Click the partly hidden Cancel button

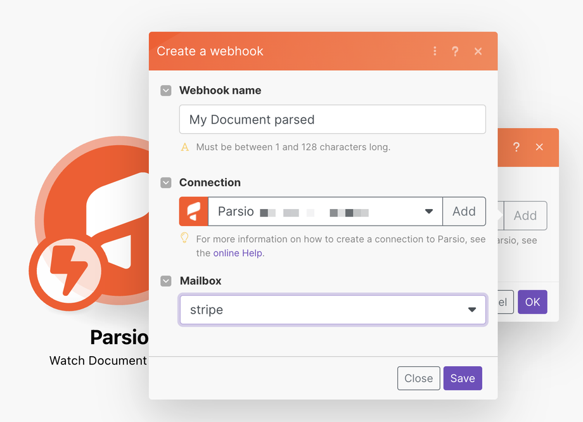pyautogui.click(x=506, y=302)
